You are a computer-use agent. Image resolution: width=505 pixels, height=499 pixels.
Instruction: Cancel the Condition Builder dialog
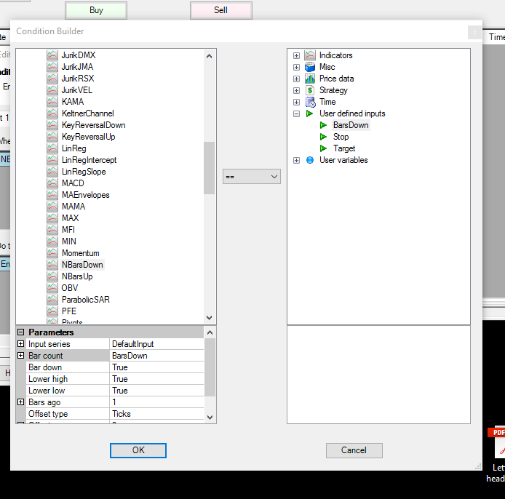pos(354,450)
